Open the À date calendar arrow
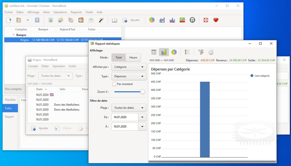Screen dimensions: 291x166 click(x=142, y=127)
